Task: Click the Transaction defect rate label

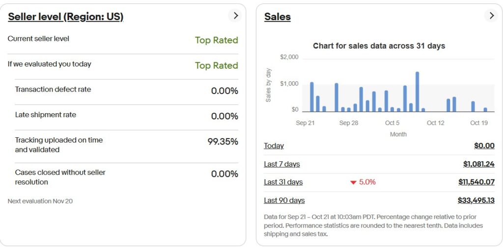Action: click(53, 89)
